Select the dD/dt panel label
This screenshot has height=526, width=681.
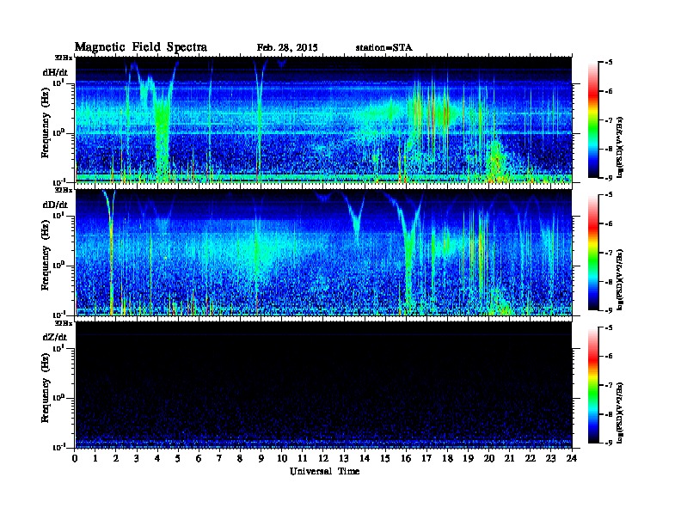click(x=55, y=205)
